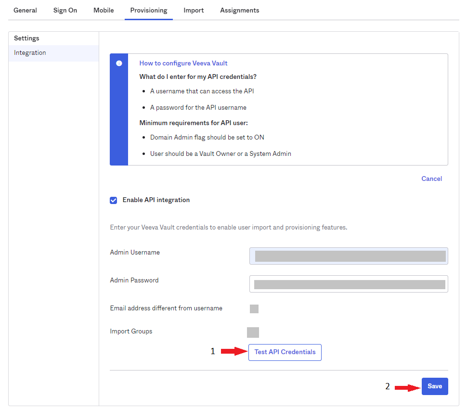Click the Save button
This screenshot has width=467, height=409.
coord(435,386)
